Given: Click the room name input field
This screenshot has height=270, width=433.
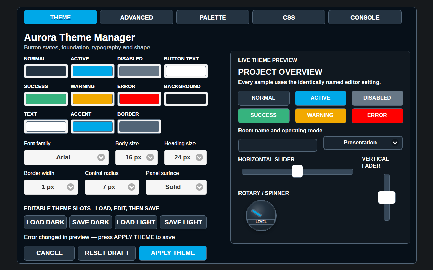Looking at the screenshot, I should (x=278, y=145).
